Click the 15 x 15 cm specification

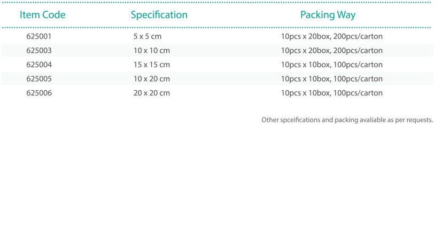(152, 65)
